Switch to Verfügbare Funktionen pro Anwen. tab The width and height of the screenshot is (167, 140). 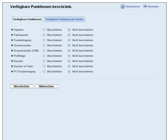64,19
